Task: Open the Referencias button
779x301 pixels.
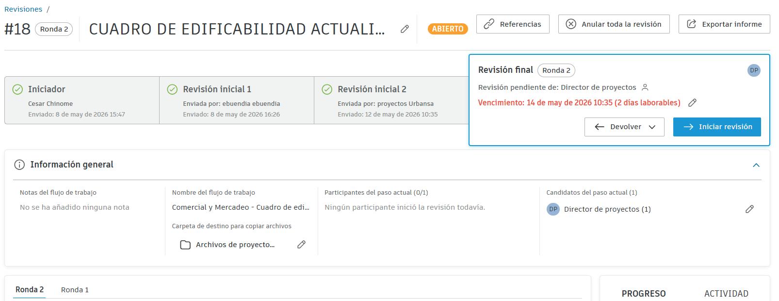Action: pos(513,24)
